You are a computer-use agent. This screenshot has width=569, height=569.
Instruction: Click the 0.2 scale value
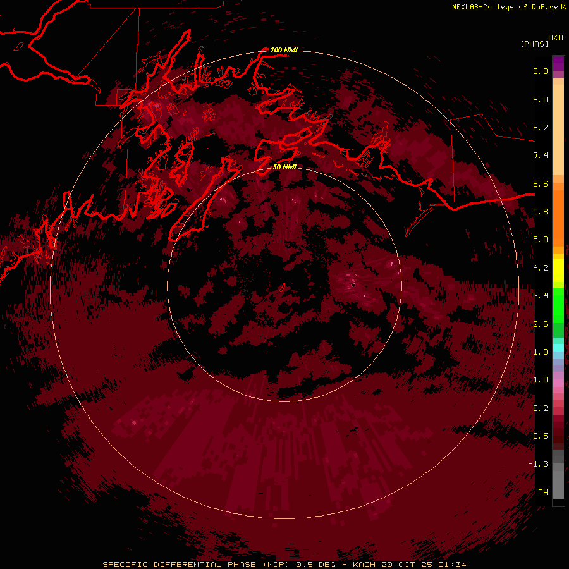pyautogui.click(x=541, y=408)
